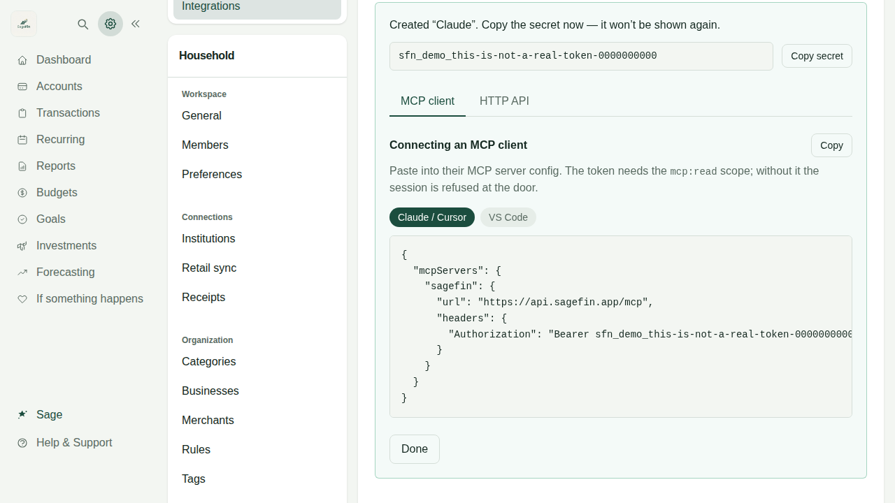Select the MCP client tab
This screenshot has height=503, width=895.
point(427,101)
